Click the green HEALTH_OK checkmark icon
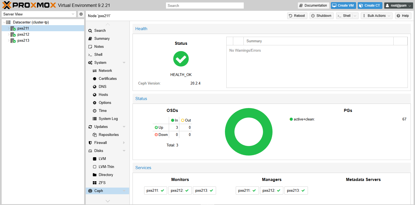This screenshot has height=205, width=415. click(181, 59)
